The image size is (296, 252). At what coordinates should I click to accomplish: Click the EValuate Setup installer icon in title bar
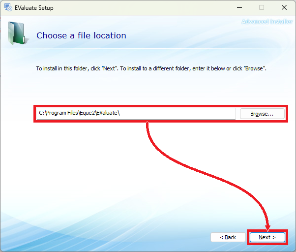8,7
